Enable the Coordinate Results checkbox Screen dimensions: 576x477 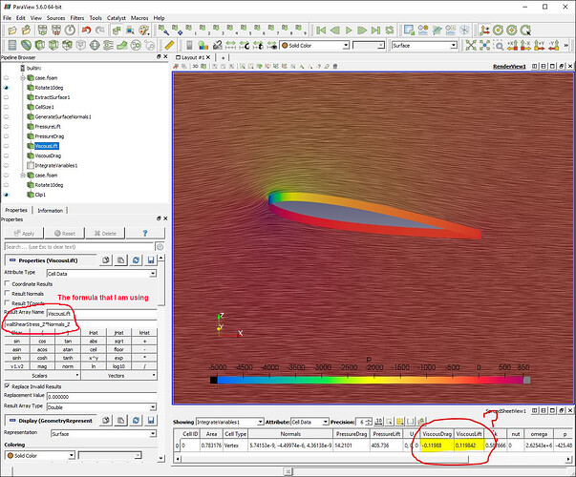tap(8, 282)
